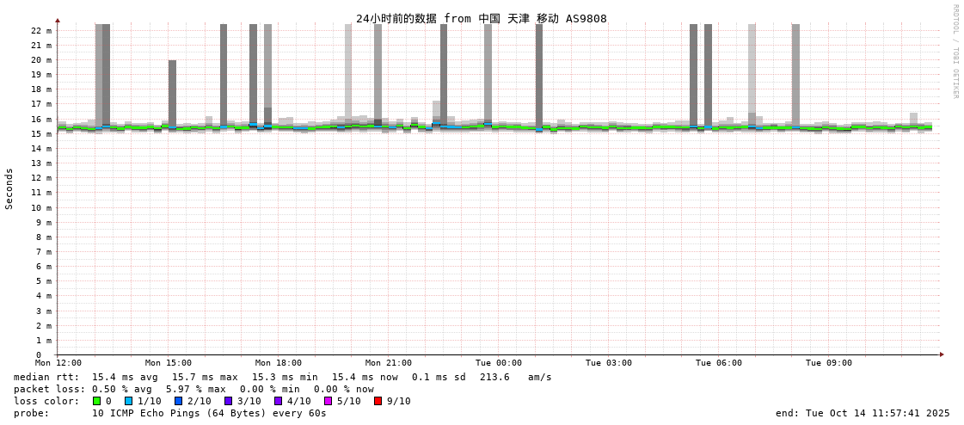The height and width of the screenshot is (425, 964).
Task: Click the green 0 loss color swatch
Action: 96,401
